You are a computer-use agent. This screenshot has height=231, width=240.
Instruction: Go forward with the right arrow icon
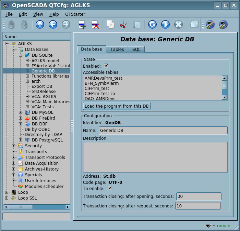coord(66,24)
